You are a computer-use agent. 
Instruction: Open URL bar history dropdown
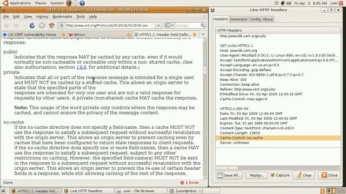click(158, 25)
